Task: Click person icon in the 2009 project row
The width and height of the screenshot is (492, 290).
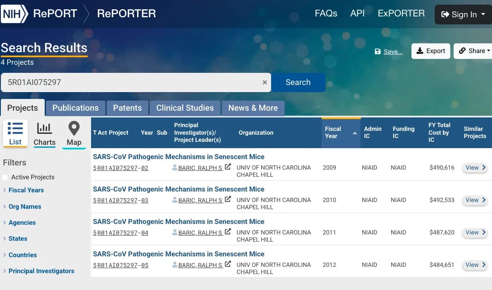Action: tap(175, 168)
